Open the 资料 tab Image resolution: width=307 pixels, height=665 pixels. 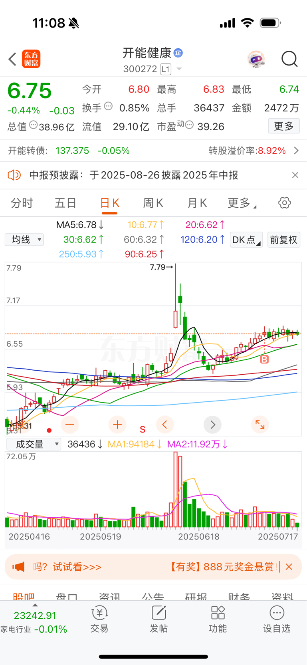[x=282, y=596]
